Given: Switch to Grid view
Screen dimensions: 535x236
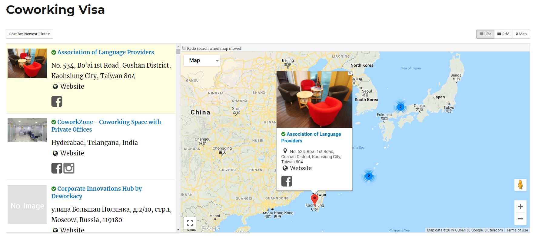Looking at the screenshot, I should [503, 34].
